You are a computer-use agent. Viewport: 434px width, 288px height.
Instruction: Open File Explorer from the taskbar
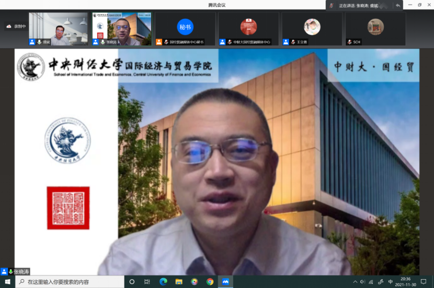tap(178, 282)
